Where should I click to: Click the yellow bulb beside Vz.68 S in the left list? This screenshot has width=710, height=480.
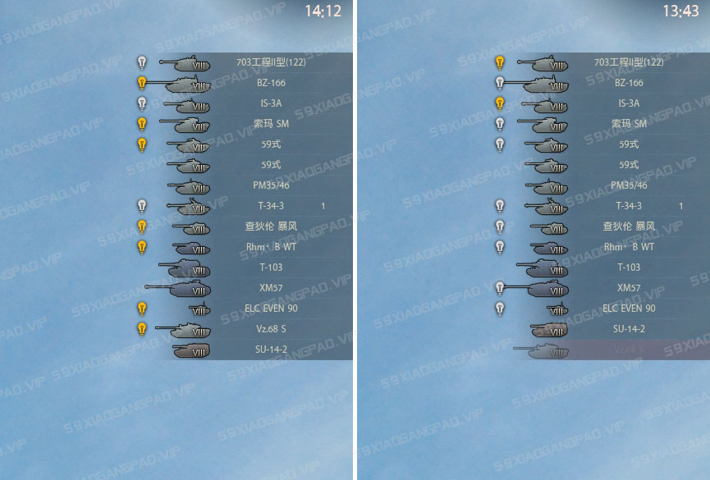pos(142,329)
